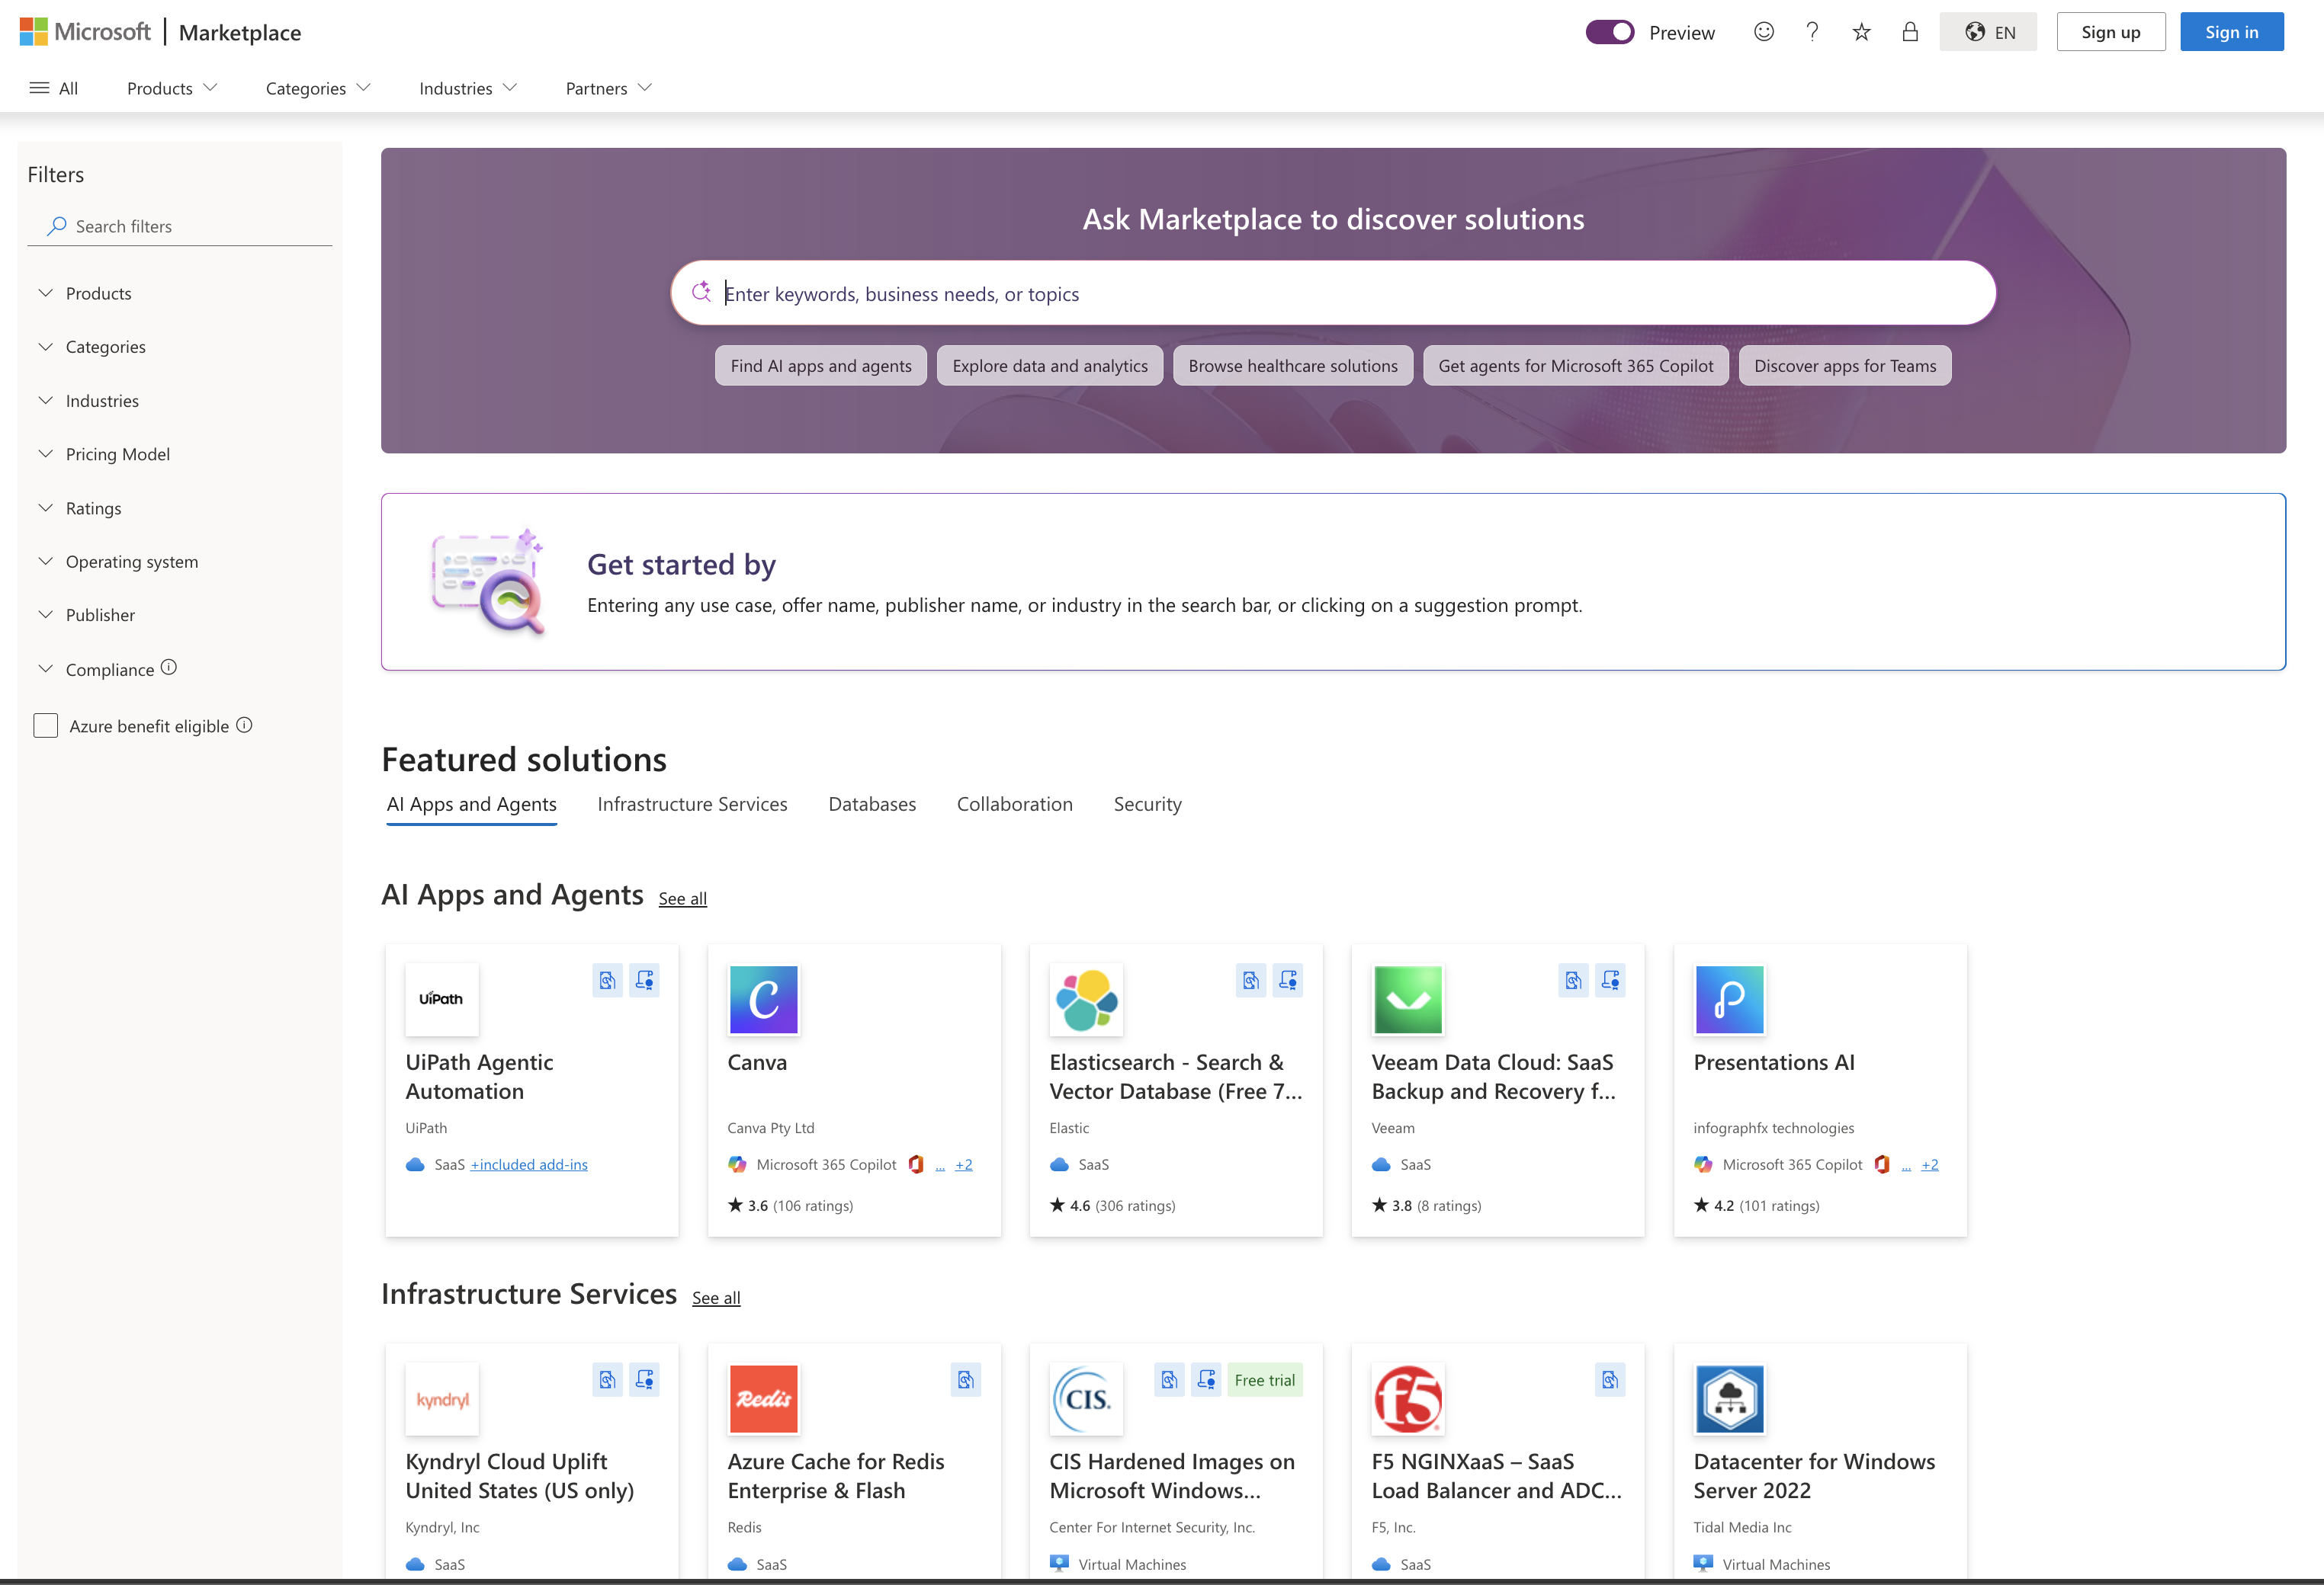Click the Sign up button
Image resolution: width=2324 pixels, height=1585 pixels.
[x=2110, y=32]
